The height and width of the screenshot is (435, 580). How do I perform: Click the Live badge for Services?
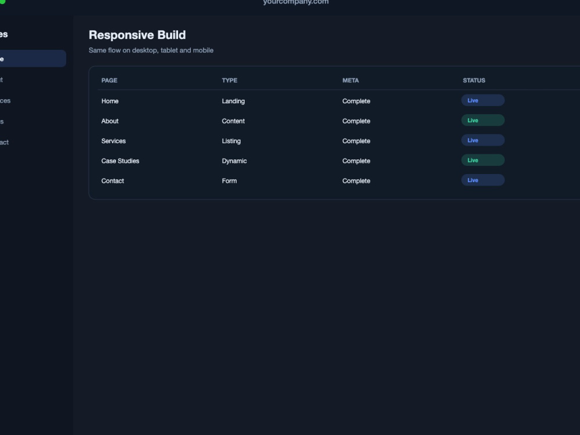coord(483,140)
